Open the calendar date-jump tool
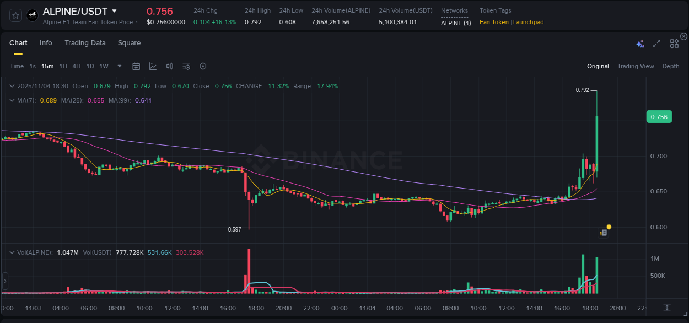Screen dimensions: 689x323 [x=136, y=66]
